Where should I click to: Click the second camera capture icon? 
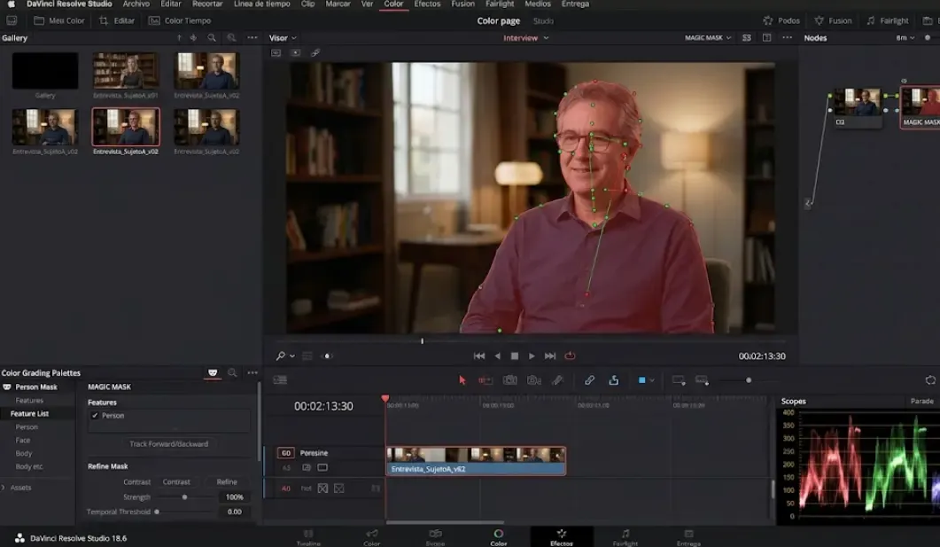pyautogui.click(x=534, y=380)
